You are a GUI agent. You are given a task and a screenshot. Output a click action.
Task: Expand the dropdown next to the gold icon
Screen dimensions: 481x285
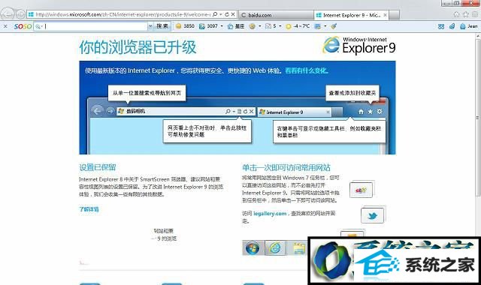pos(260,26)
